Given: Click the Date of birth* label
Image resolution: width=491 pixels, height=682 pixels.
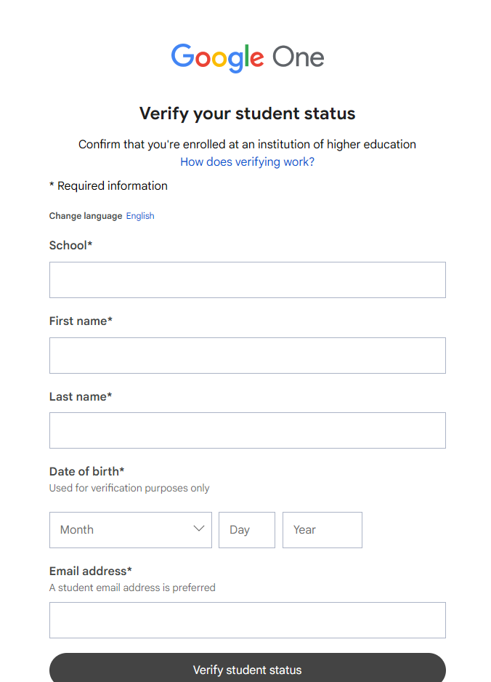Looking at the screenshot, I should click(86, 471).
